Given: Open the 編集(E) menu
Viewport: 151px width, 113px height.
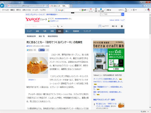Looking at the screenshot, I should click(13, 10).
